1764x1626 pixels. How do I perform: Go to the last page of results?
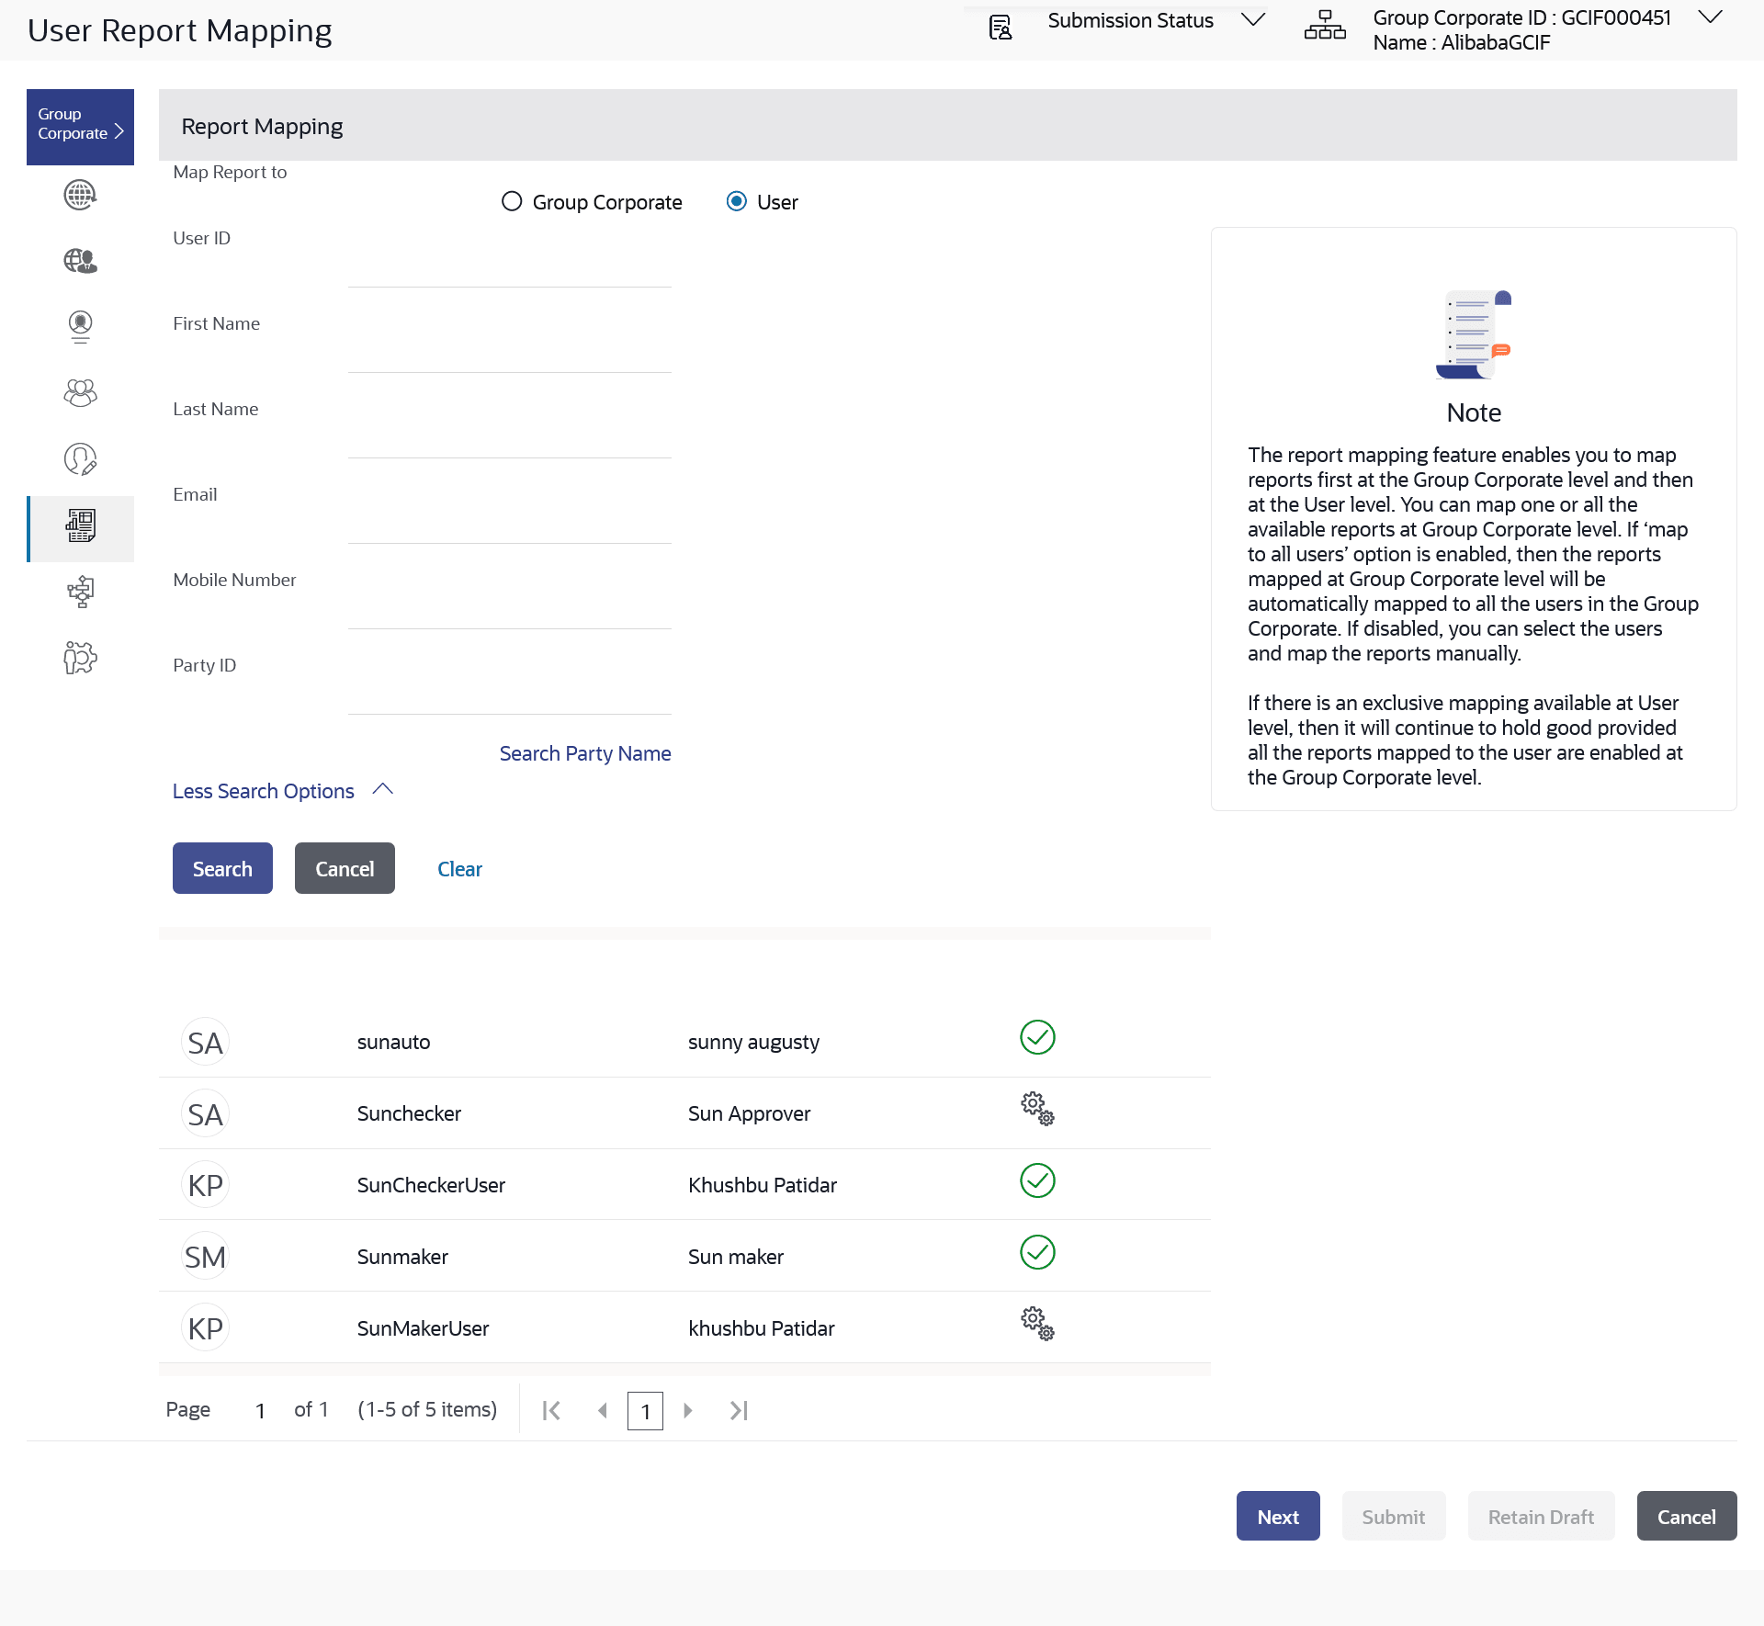pyautogui.click(x=739, y=1410)
